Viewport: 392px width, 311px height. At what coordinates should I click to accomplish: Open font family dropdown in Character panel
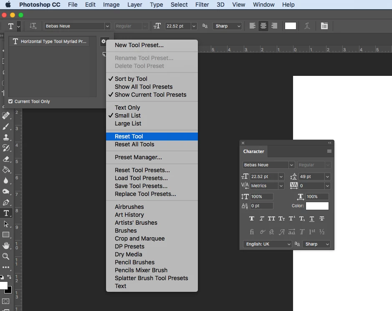[x=291, y=165]
